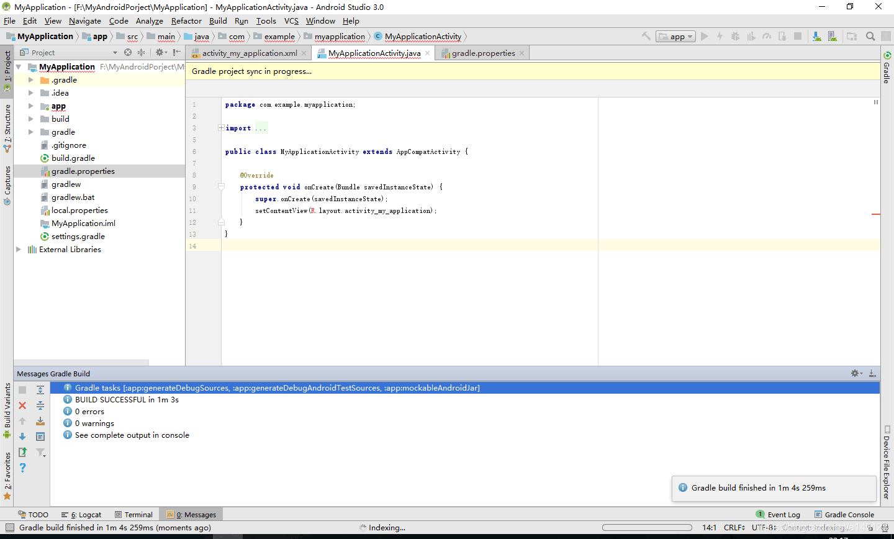The image size is (894, 539).
Task: Expand the folded import statement
Action: tap(221, 128)
